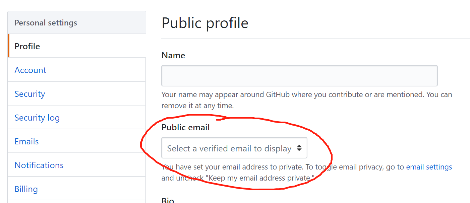View the Security log
This screenshot has height=203, width=470.
pos(37,118)
